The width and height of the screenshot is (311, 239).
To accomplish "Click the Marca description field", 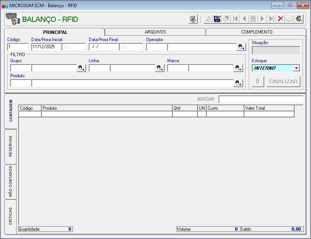I will [x=211, y=68].
